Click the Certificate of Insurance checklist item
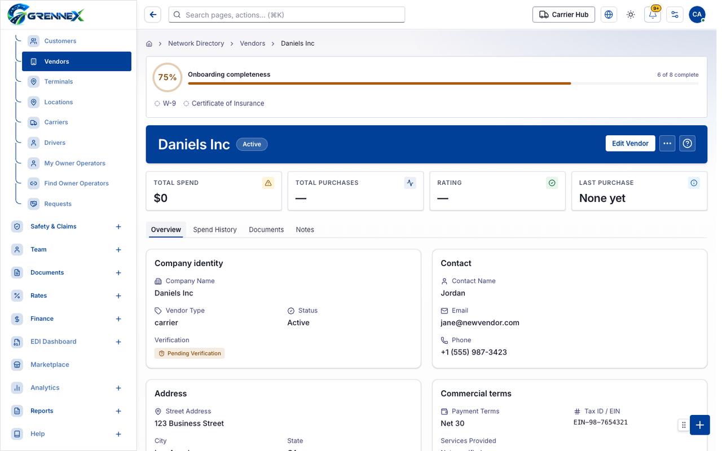This screenshot has width=722, height=451. click(x=223, y=103)
